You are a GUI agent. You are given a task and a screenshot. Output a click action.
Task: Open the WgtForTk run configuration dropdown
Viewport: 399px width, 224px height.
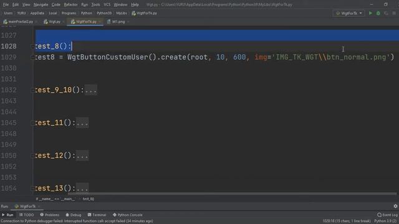click(x=349, y=13)
